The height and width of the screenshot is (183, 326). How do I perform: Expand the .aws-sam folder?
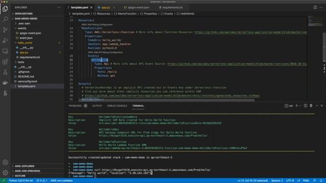tap(24, 23)
